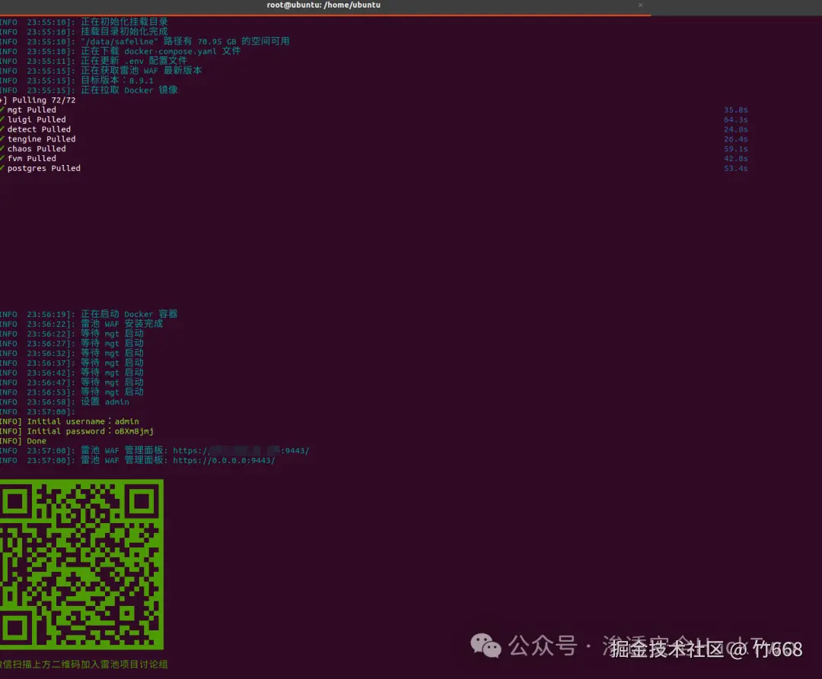The width and height of the screenshot is (822, 679).
Task: Open the partially blurred :9443 management panel URL
Action: coord(241,451)
